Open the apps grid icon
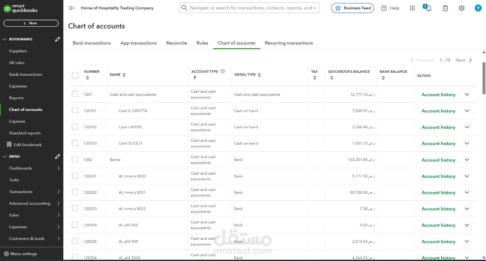The width and height of the screenshot is (486, 261). 412,8
